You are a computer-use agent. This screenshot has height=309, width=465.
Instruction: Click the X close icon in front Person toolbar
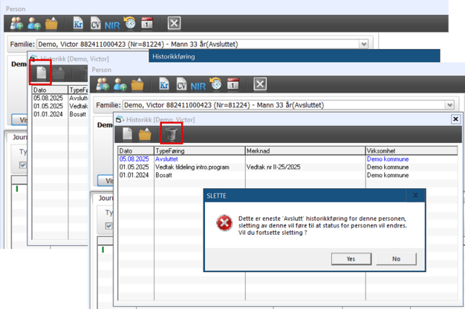click(x=259, y=84)
